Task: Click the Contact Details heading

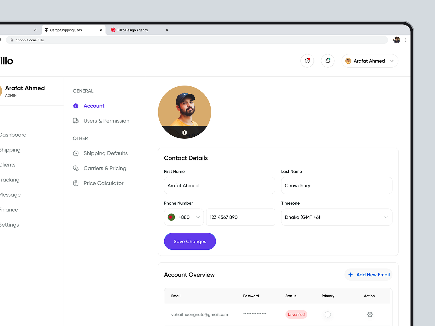Action: pos(186,158)
